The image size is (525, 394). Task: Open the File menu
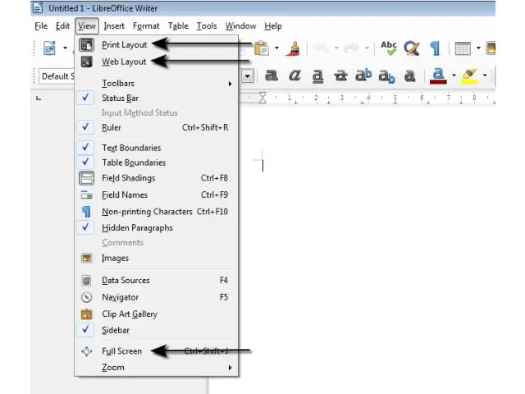[41, 25]
